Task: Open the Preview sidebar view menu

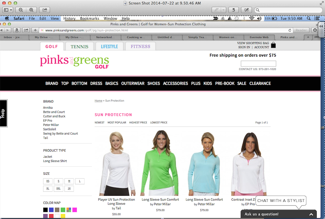Action: point(8,10)
